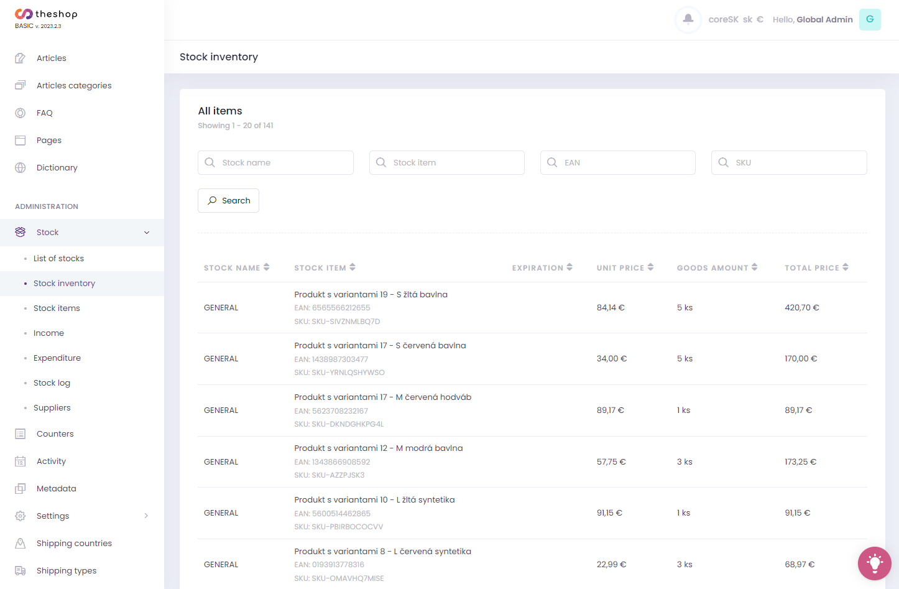Click the Activity calendar icon
The image size is (899, 589).
coord(21,461)
